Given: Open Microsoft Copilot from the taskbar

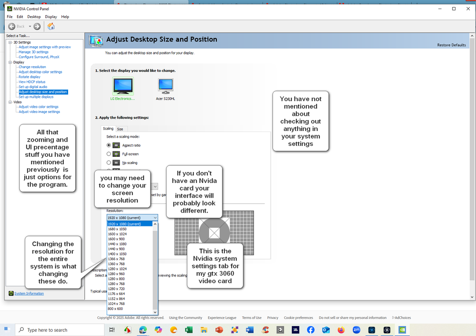Looking at the screenshot, I should [158, 330].
